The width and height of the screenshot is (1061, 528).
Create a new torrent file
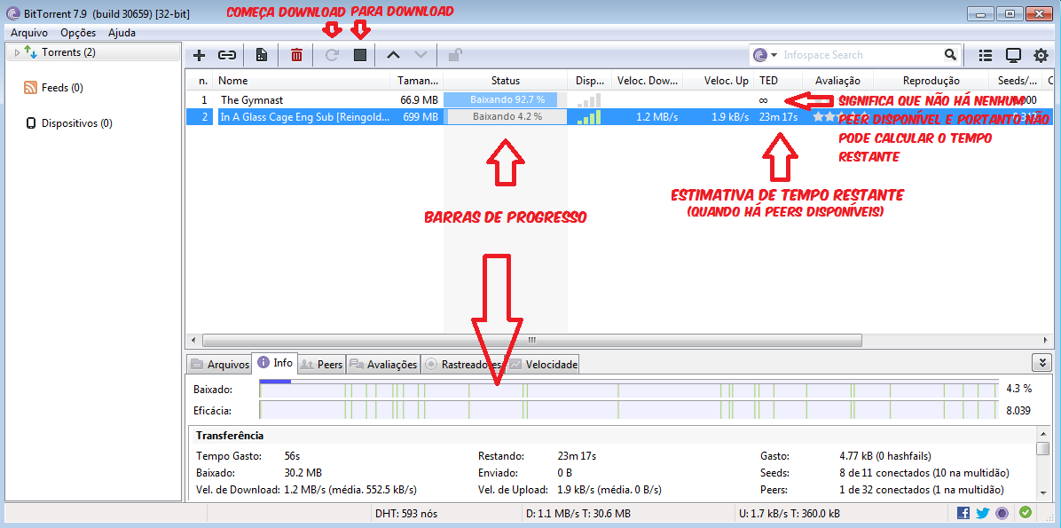tap(261, 54)
